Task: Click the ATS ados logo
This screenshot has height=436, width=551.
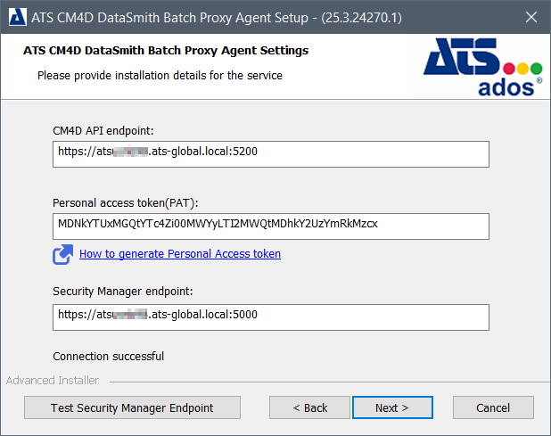Action: (481, 68)
